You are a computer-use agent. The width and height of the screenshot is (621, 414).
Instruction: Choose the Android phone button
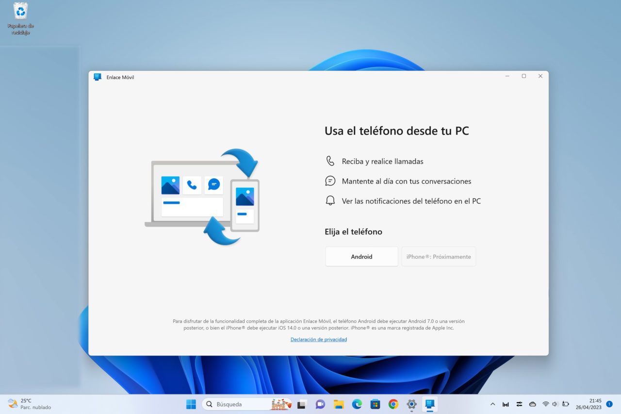click(x=361, y=256)
